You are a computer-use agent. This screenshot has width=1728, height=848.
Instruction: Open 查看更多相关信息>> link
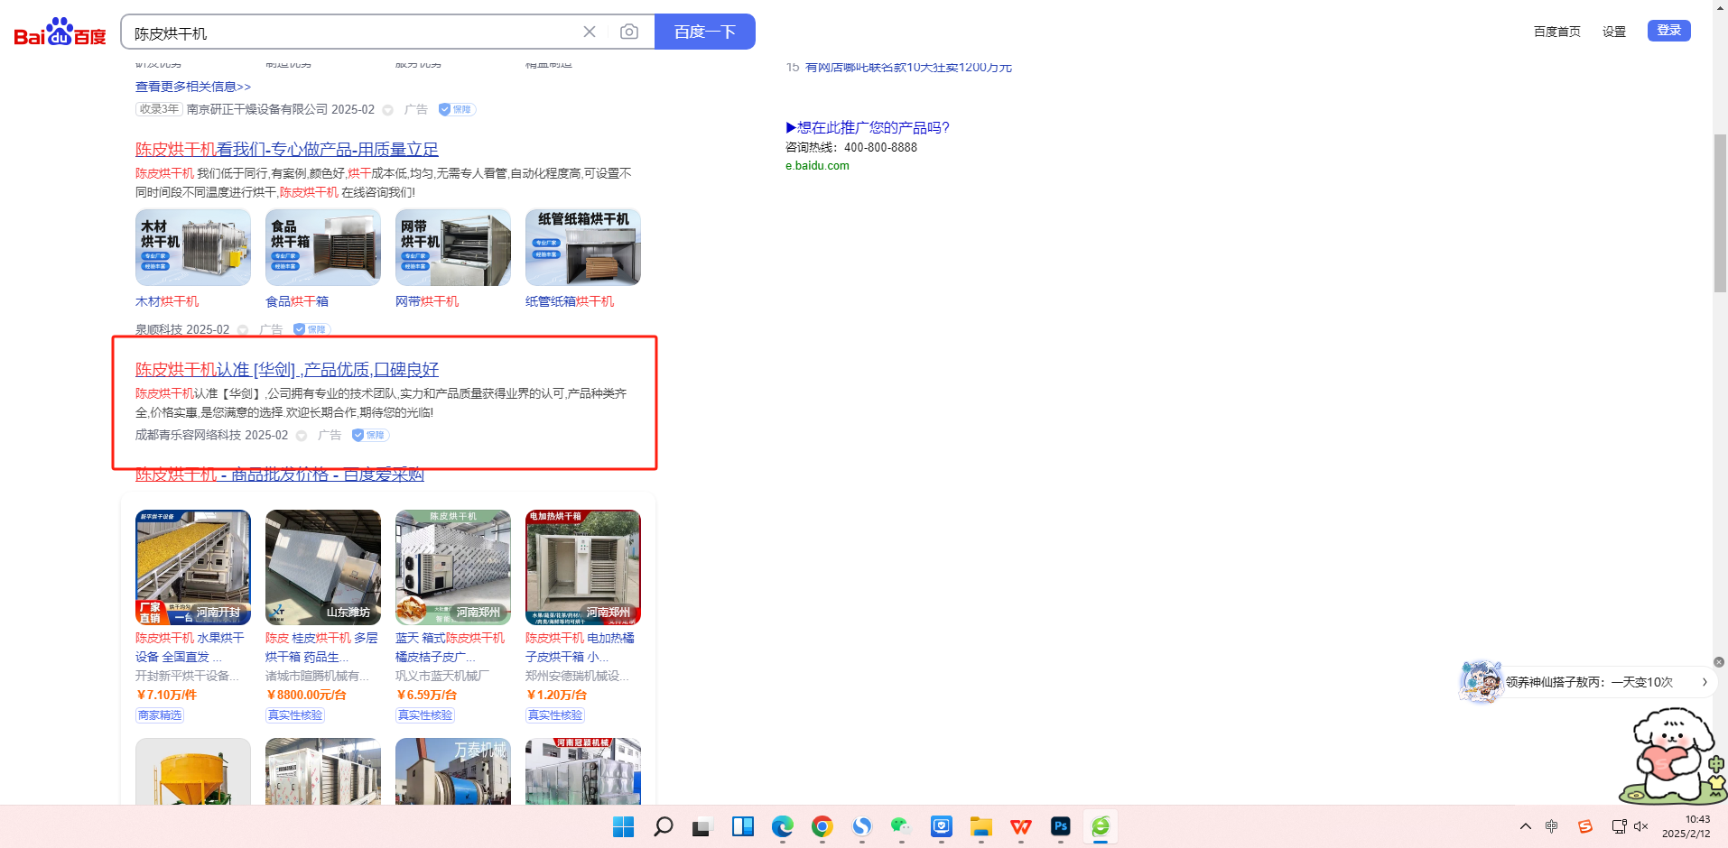tap(193, 87)
